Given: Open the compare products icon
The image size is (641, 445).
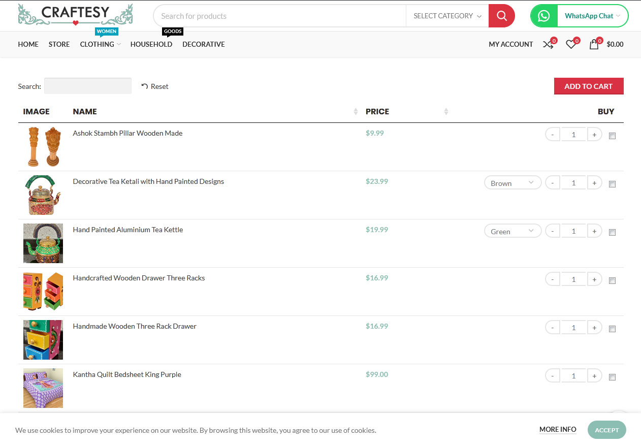Looking at the screenshot, I should [x=548, y=45].
